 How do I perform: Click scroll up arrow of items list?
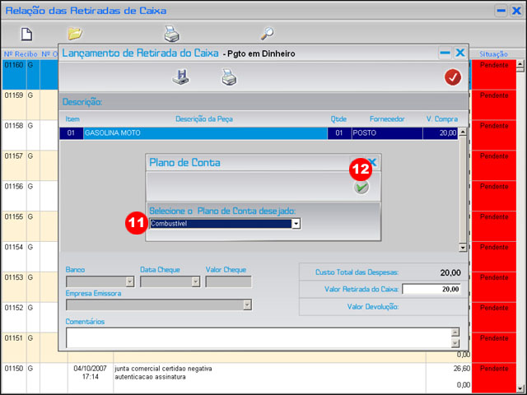pos(463,132)
